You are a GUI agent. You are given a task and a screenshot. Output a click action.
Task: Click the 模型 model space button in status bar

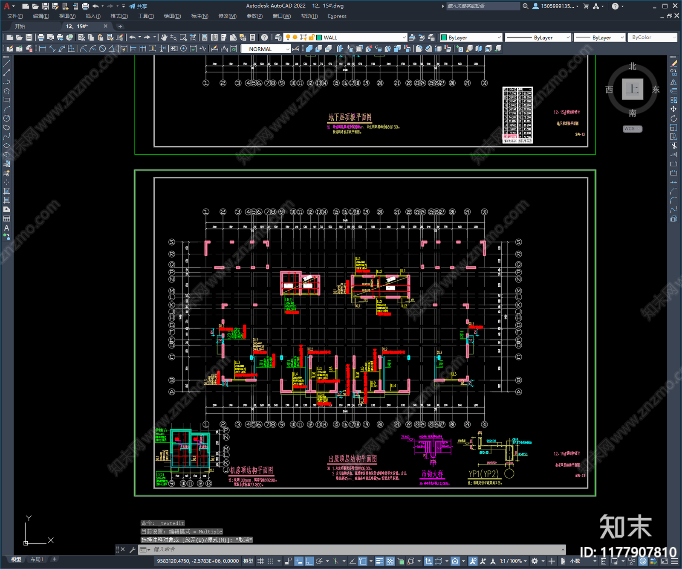click(x=248, y=561)
